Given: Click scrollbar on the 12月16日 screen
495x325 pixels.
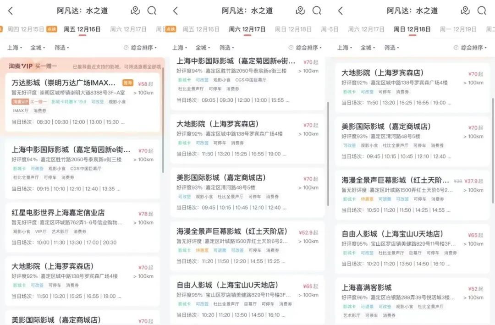Looking at the screenshot, I should coord(163,120).
